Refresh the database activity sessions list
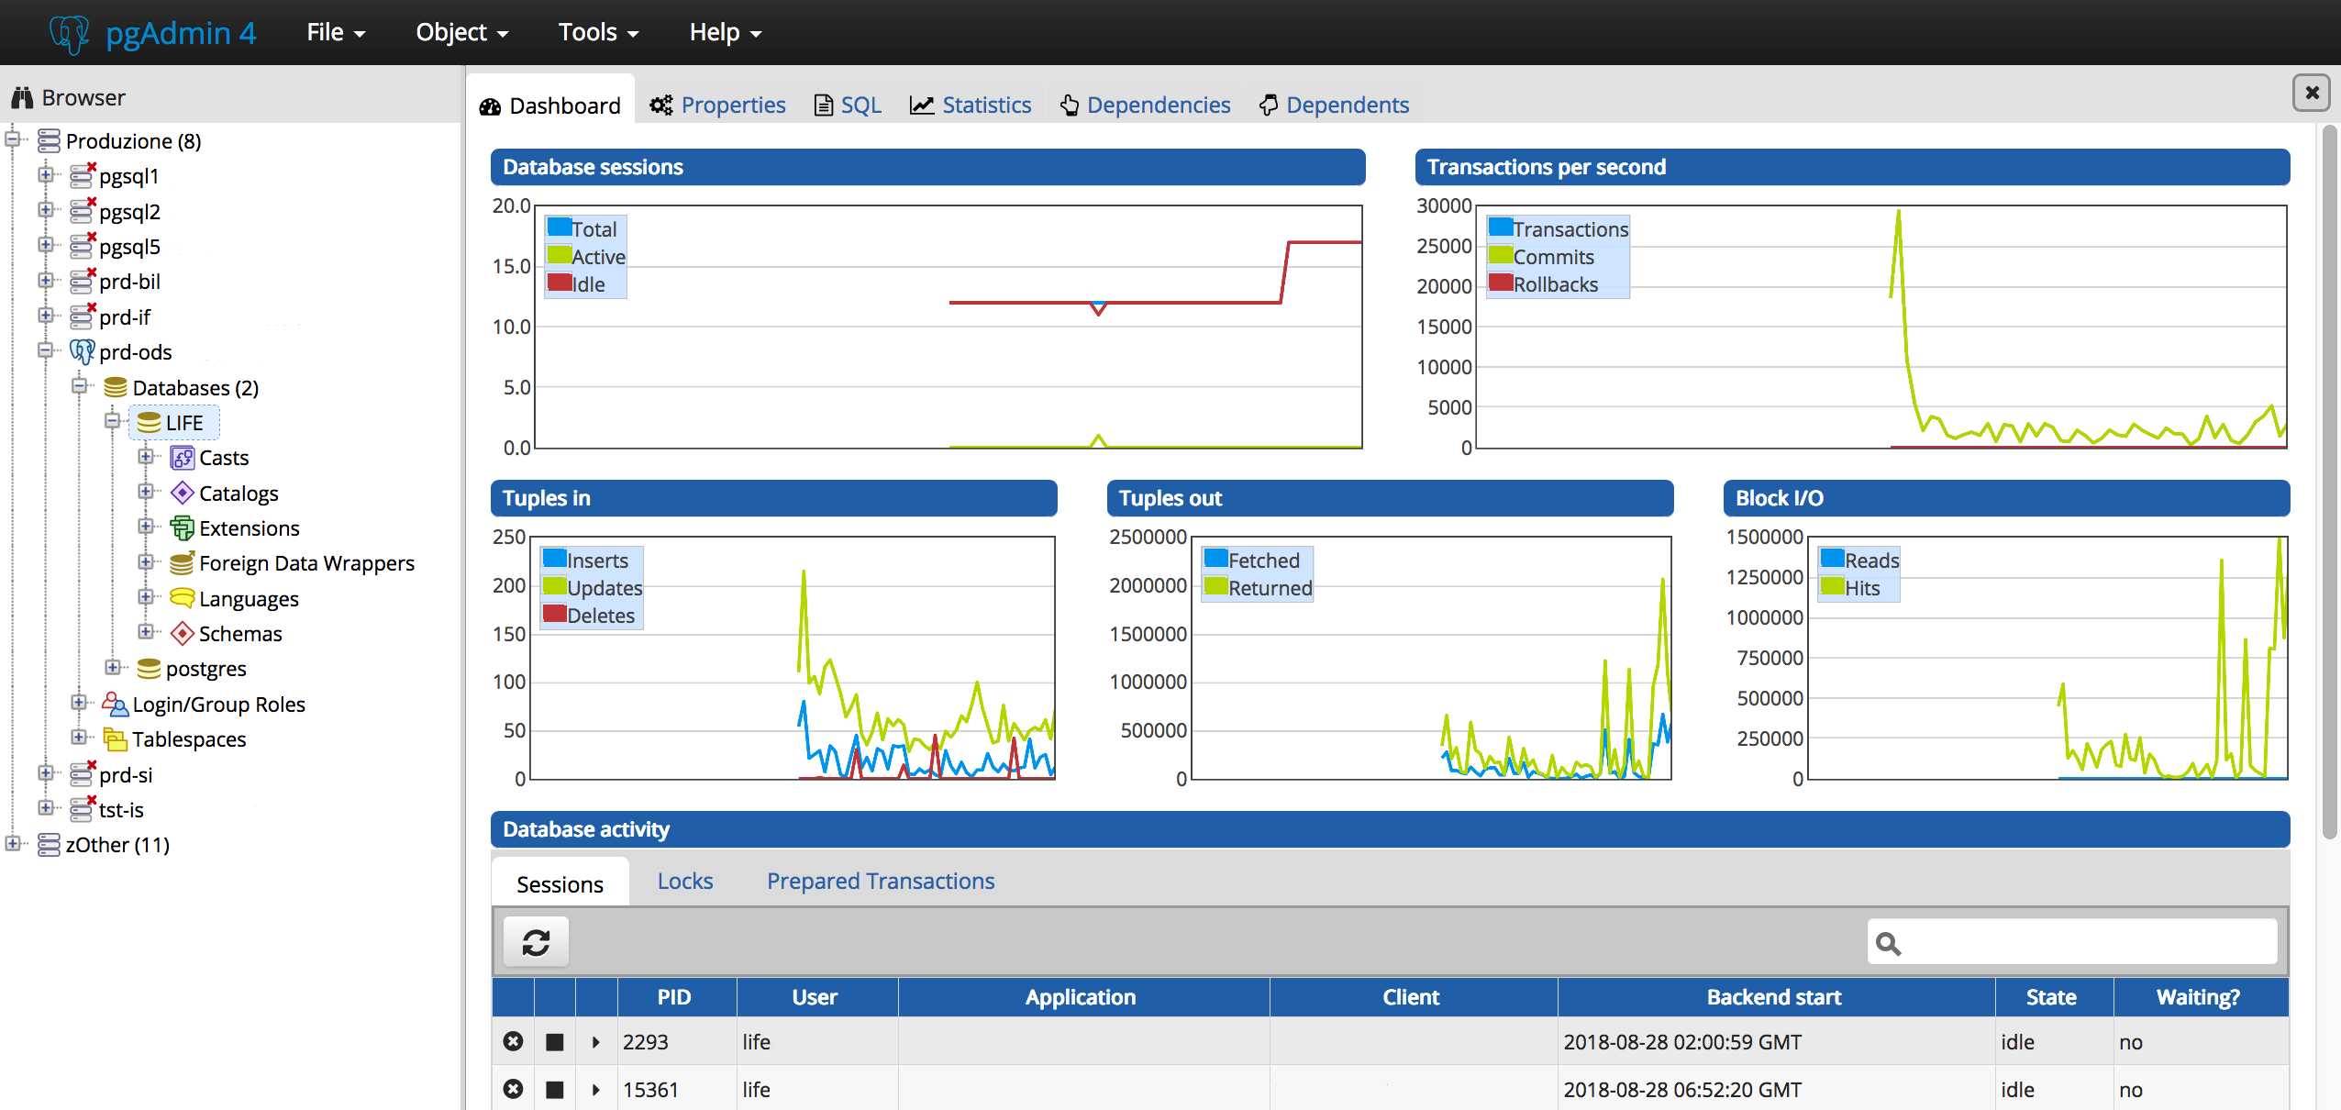The width and height of the screenshot is (2341, 1110). point(536,942)
